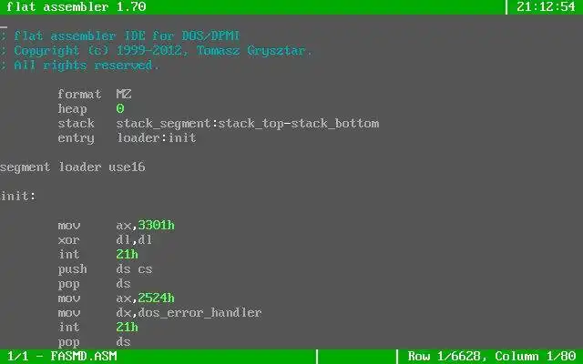Click the 'segment loader use16' line

tap(73, 167)
